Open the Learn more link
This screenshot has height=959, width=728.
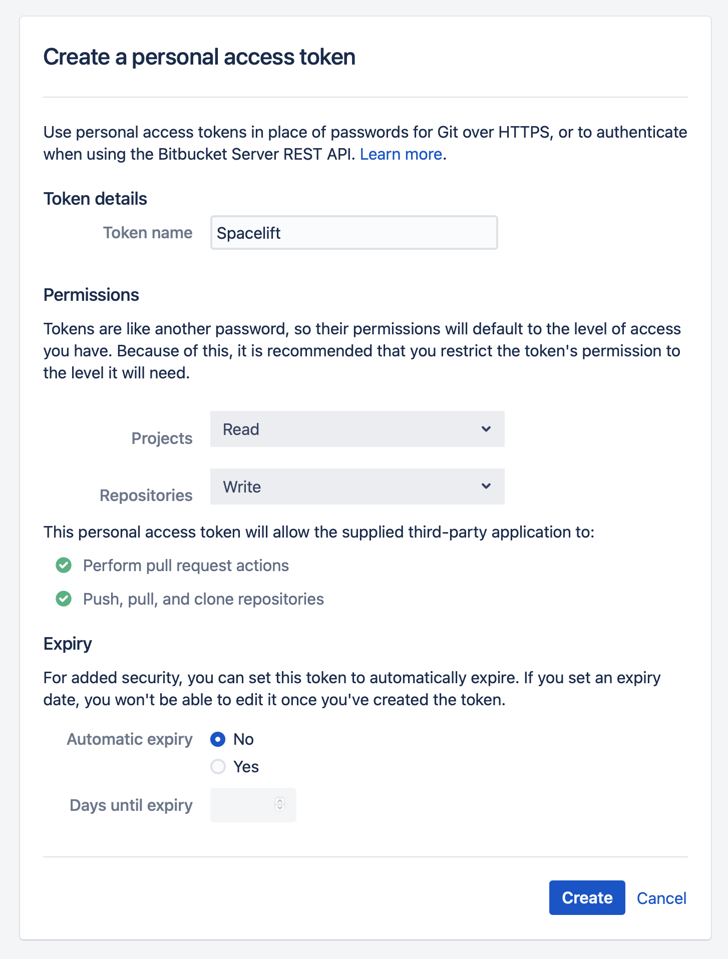[x=401, y=154]
